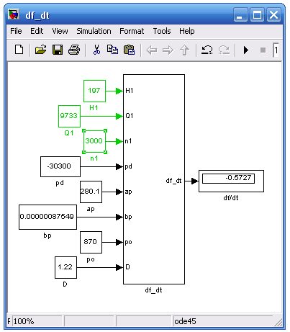Screen dimensions: 290x332
Task: Open a model with the folder icon
Action: click(40, 50)
